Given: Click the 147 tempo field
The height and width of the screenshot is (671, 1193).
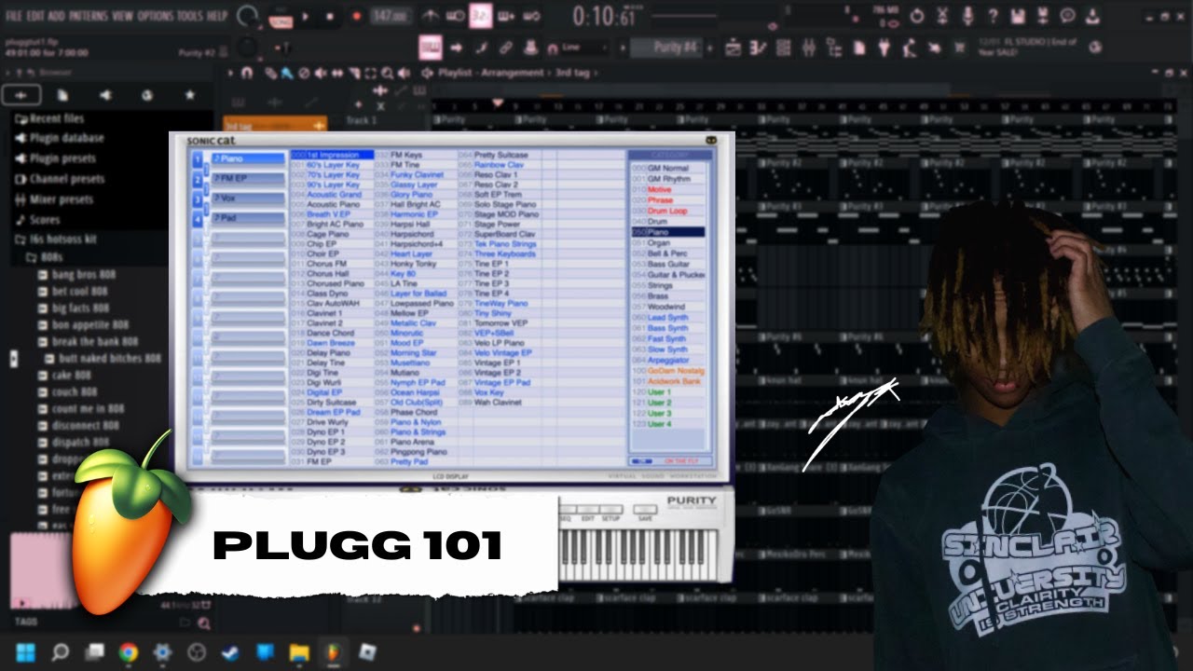Looking at the screenshot, I should tap(391, 17).
